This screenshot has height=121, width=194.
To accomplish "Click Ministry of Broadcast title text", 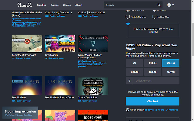I will (x=24, y=55).
